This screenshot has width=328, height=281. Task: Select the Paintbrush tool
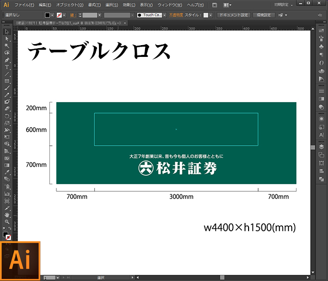coord(7,88)
